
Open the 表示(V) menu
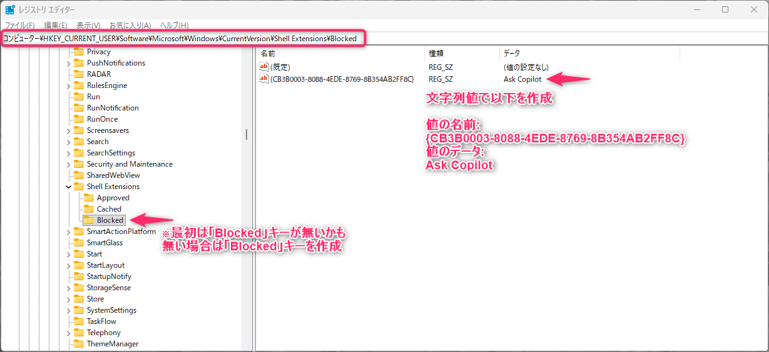(x=88, y=26)
